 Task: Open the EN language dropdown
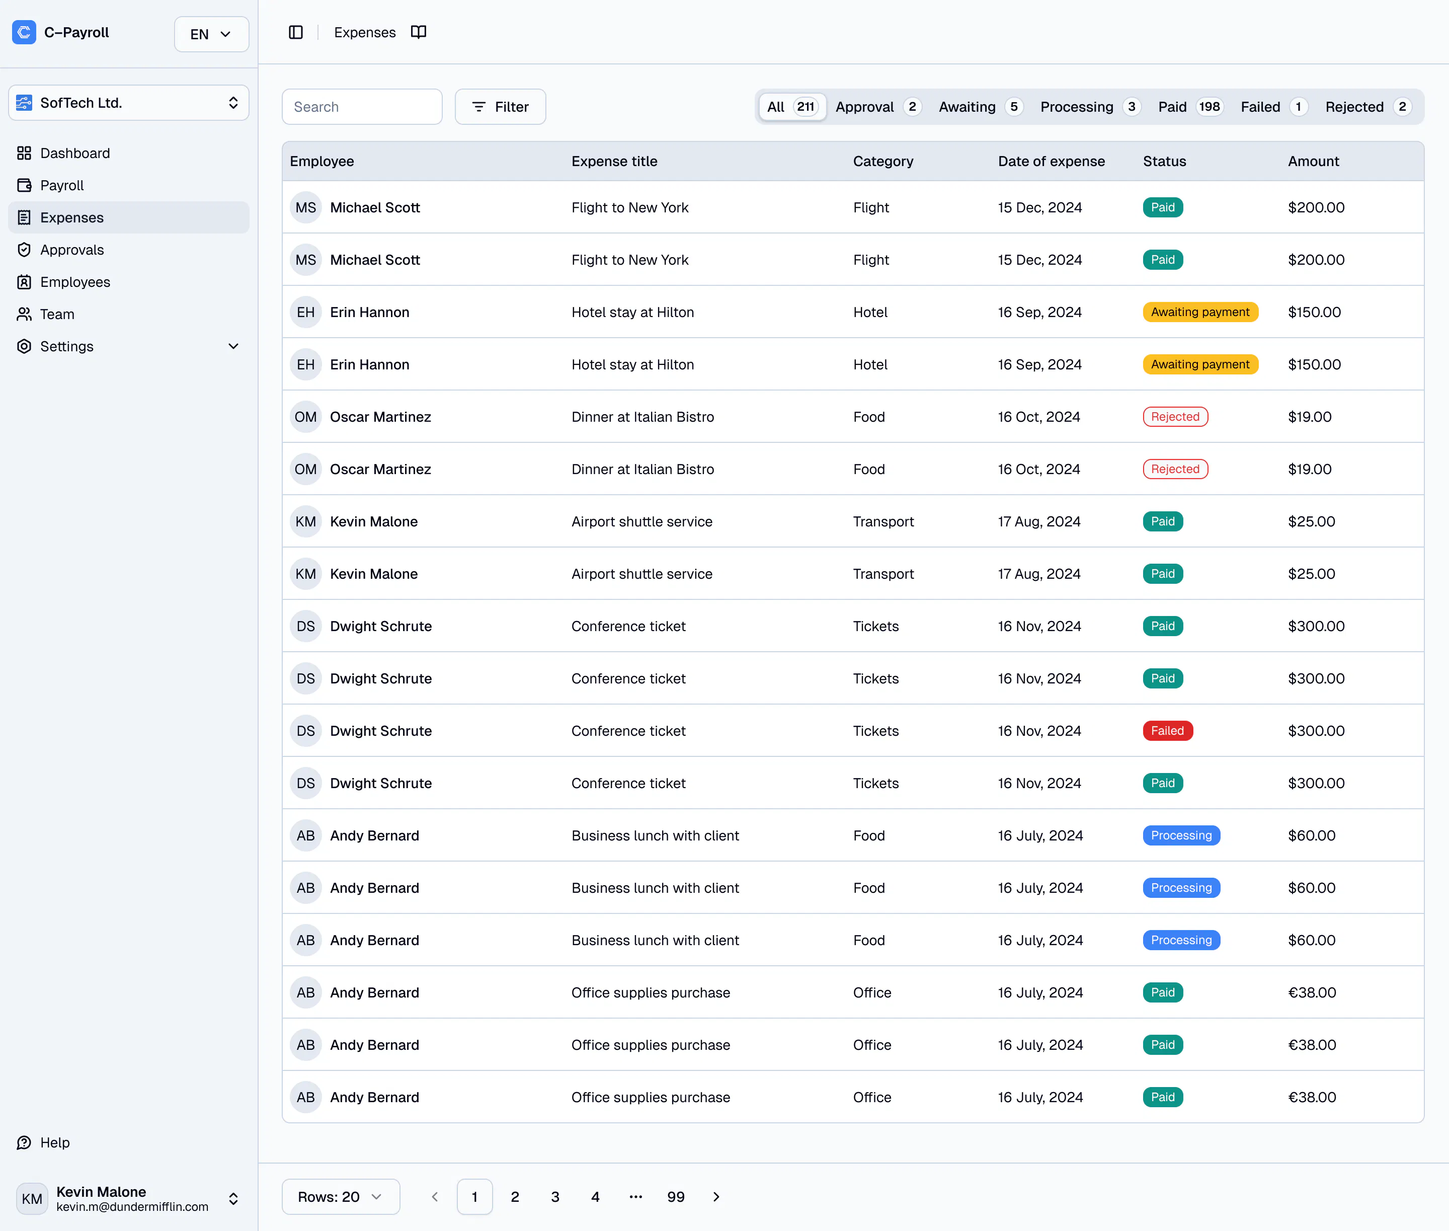coord(211,34)
